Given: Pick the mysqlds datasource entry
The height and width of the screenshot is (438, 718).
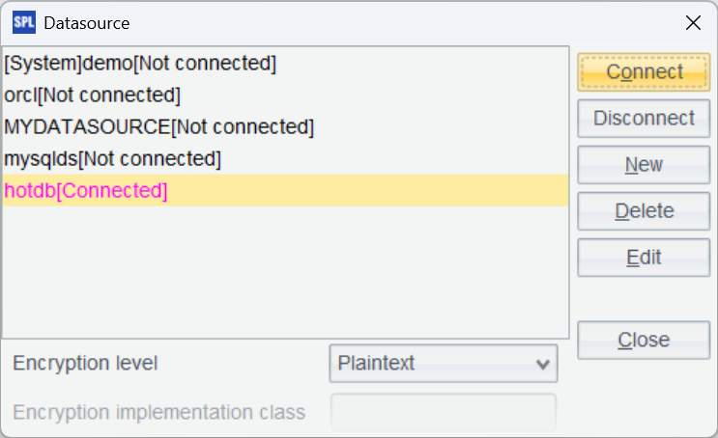Looking at the screenshot, I should click(112, 158).
